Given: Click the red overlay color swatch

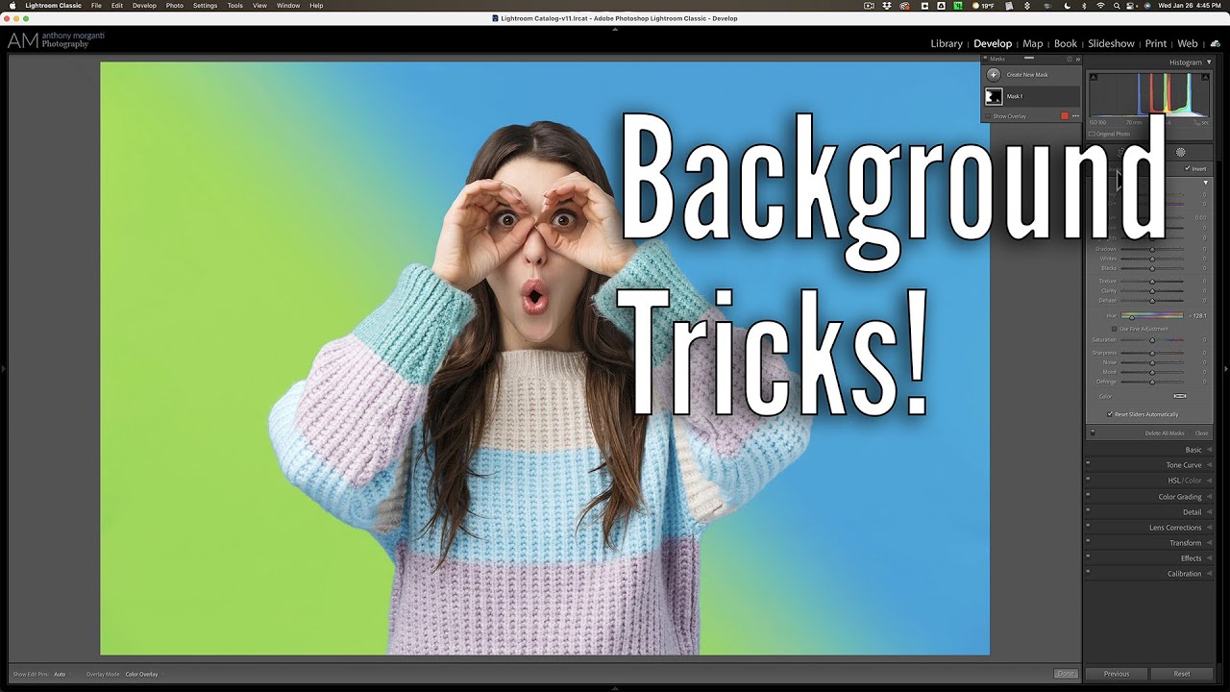Looking at the screenshot, I should point(1065,116).
